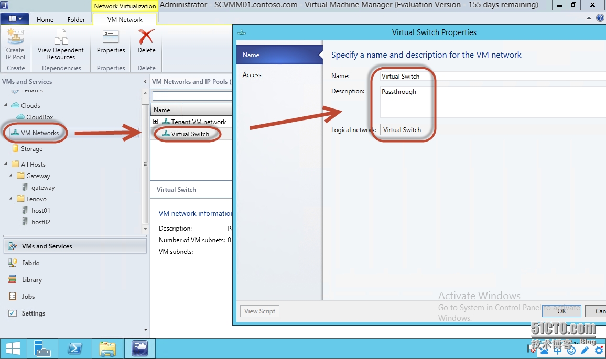
Task: Select the Name page in the dialog
Action: (279, 55)
